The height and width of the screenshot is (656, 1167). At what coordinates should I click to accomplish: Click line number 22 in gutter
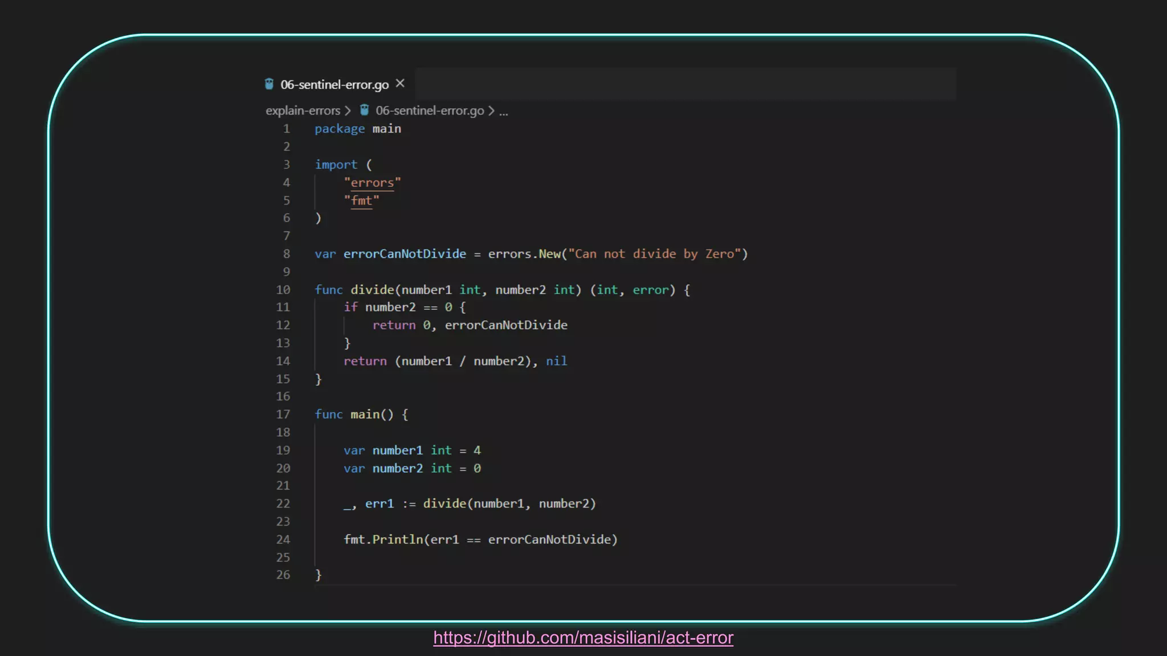pyautogui.click(x=283, y=504)
